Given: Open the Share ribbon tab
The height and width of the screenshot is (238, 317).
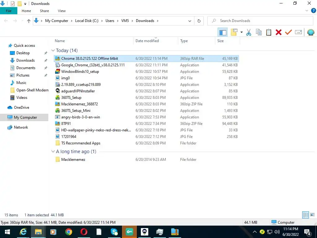Looking at the screenshot, I should [44, 11].
